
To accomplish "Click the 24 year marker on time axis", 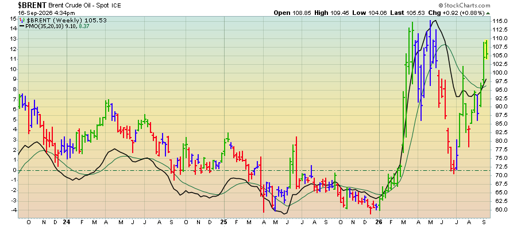I will coord(67,222).
